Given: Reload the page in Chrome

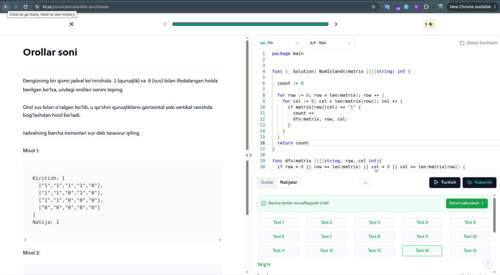Looking at the screenshot, I should (25, 7).
